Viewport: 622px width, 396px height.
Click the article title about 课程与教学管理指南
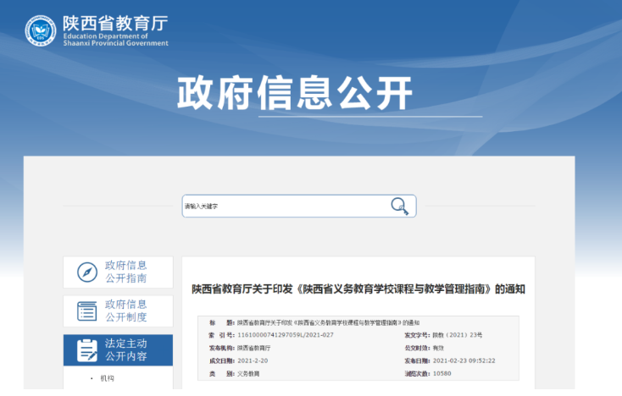coord(358,289)
